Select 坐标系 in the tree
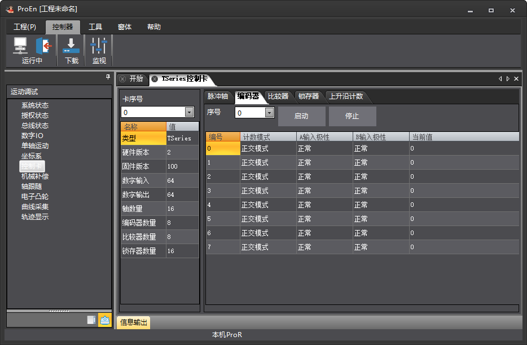Viewport: 527px width, 345px height. click(x=32, y=156)
